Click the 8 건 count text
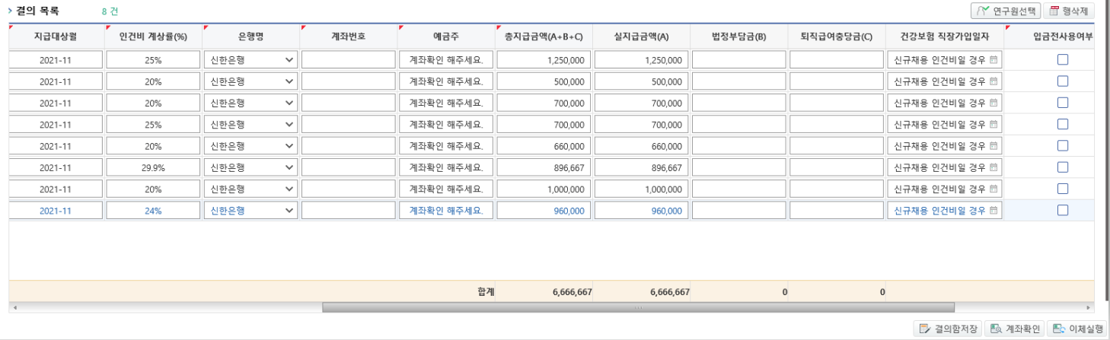Viewport: 1110px width, 340px height. point(110,11)
